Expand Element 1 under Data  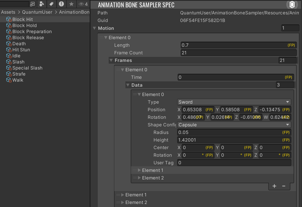pos(139,170)
